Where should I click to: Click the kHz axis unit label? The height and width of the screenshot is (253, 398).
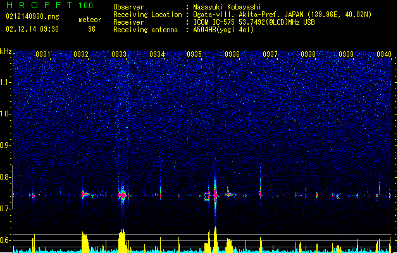click(6, 51)
